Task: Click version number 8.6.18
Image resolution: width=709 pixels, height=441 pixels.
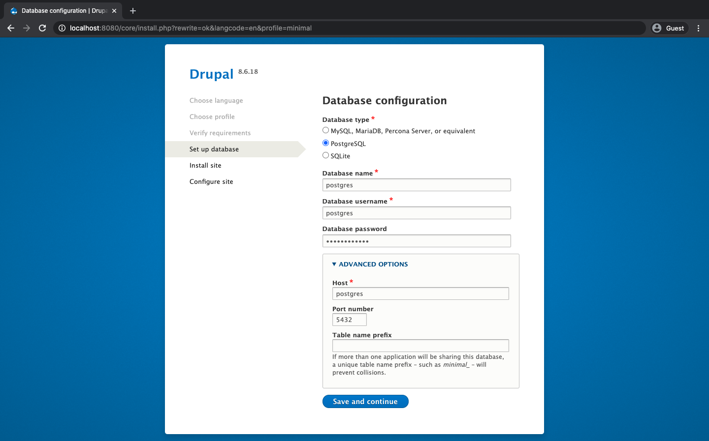Action: [x=248, y=71]
